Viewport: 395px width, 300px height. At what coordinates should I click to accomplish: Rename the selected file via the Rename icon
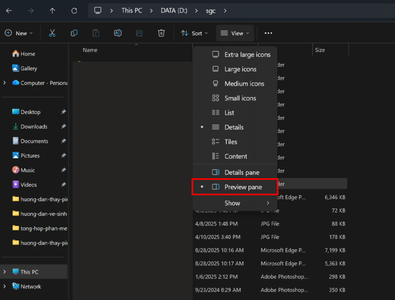tap(117, 33)
